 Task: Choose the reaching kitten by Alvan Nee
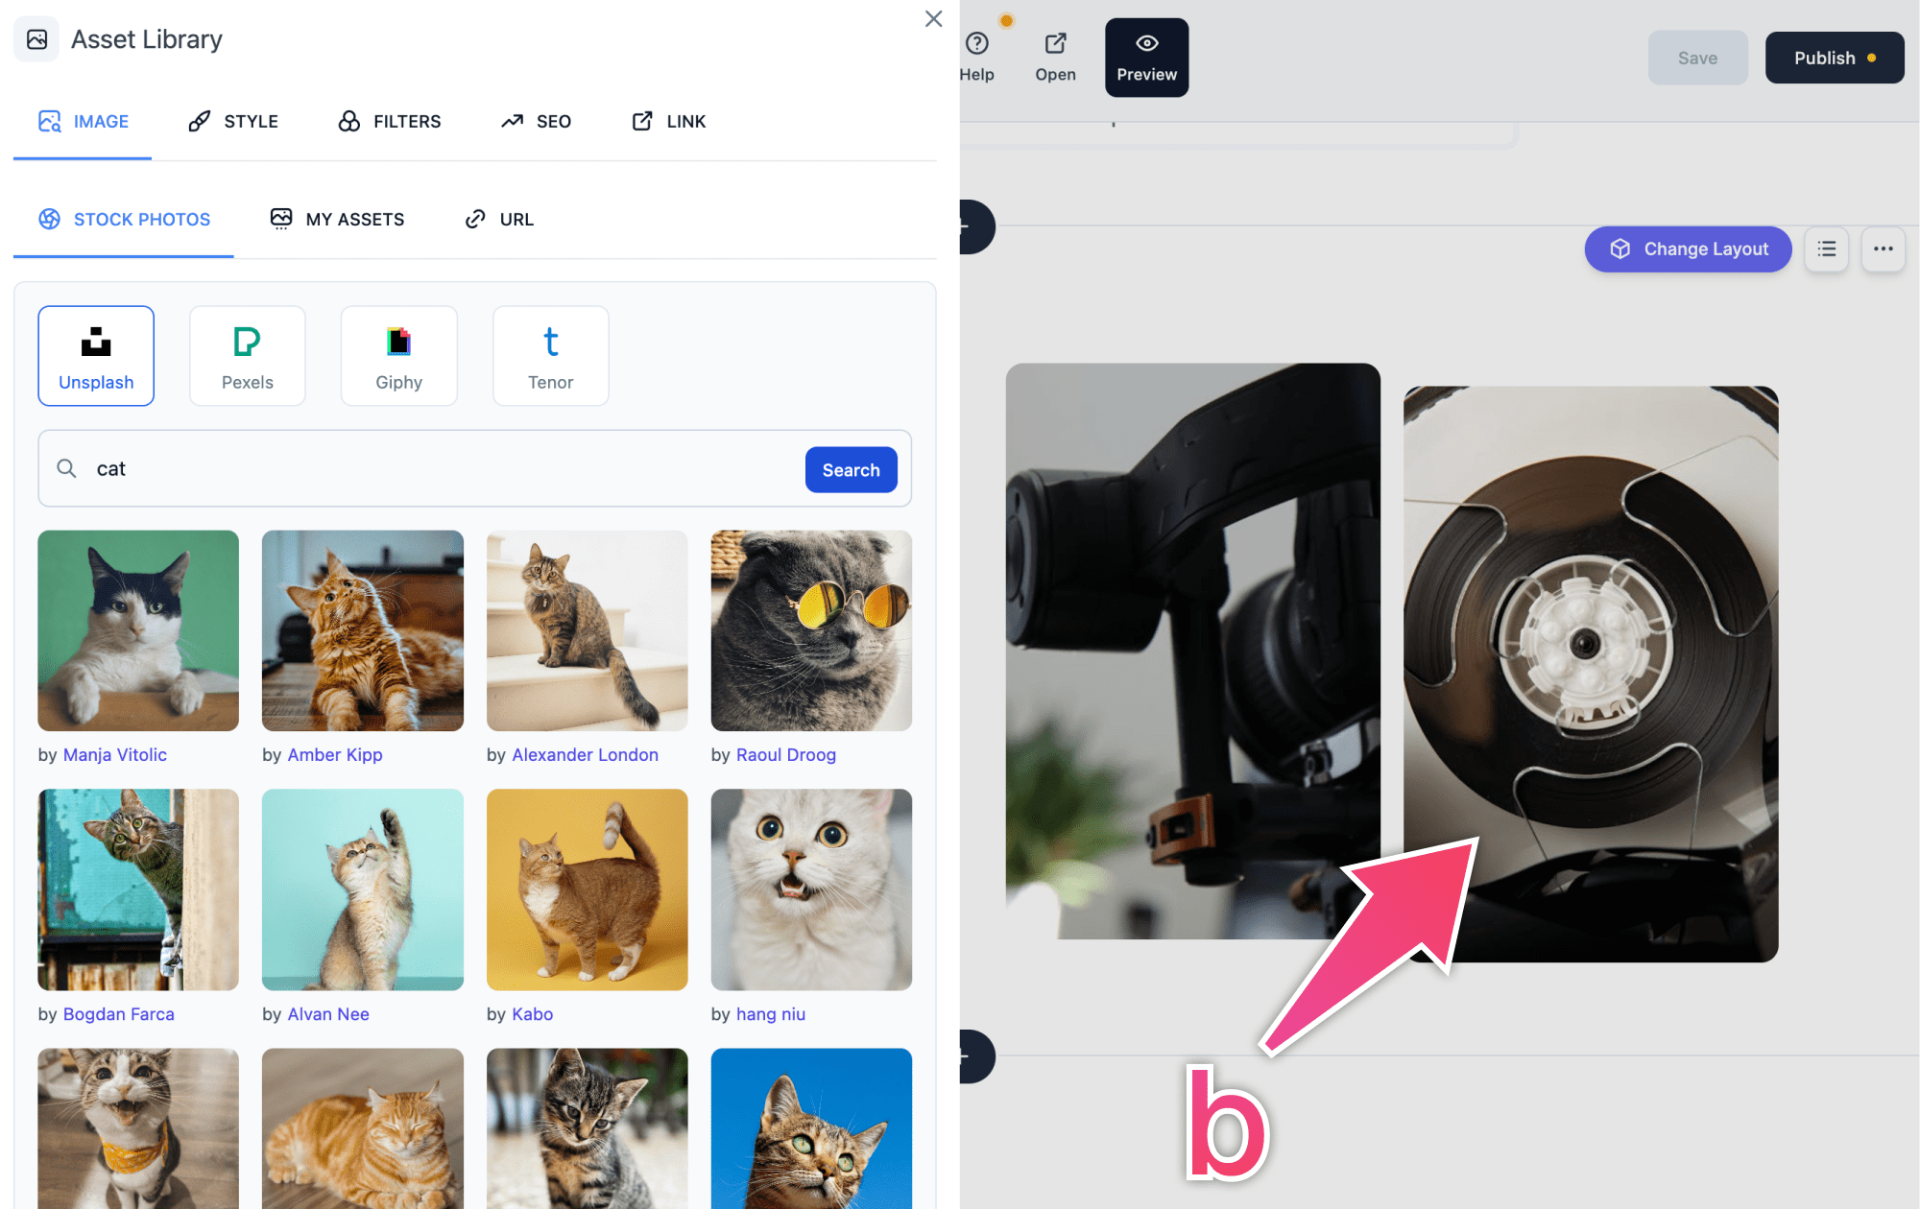[363, 889]
